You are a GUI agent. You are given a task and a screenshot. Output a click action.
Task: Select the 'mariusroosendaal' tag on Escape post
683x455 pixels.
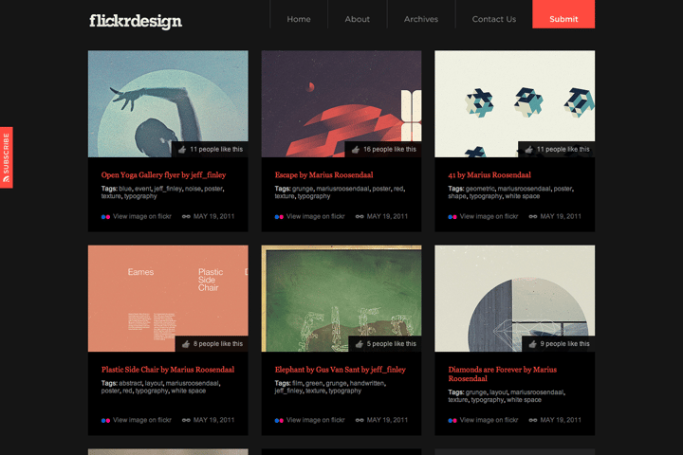coord(342,189)
